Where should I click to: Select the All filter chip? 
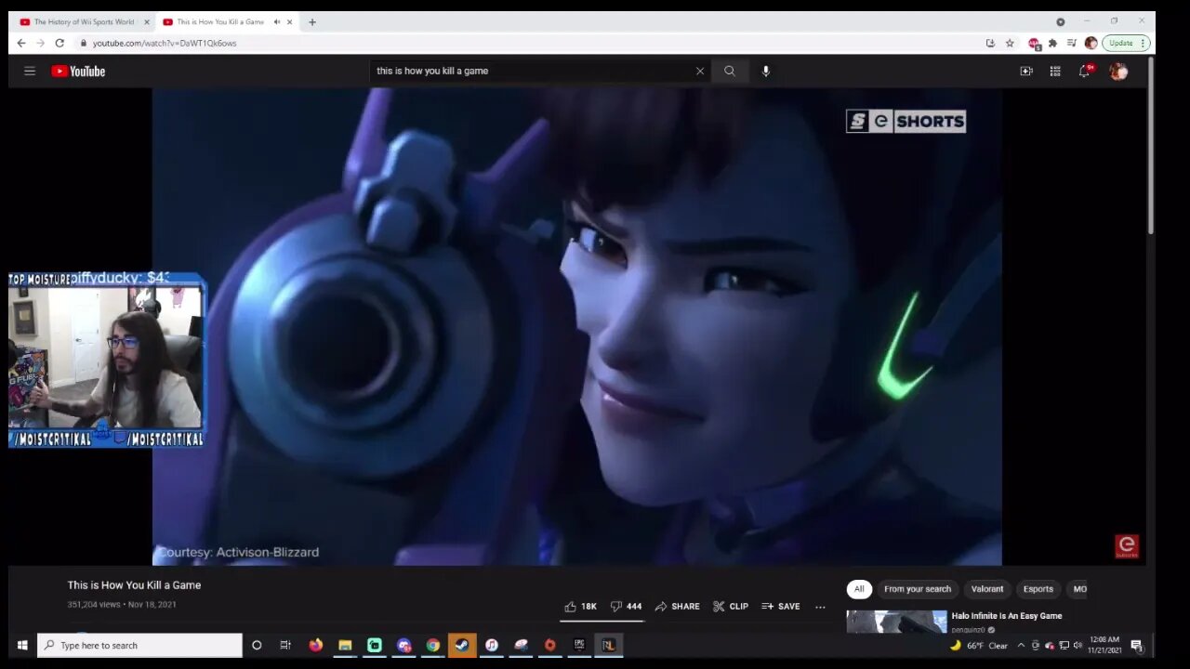pos(859,589)
